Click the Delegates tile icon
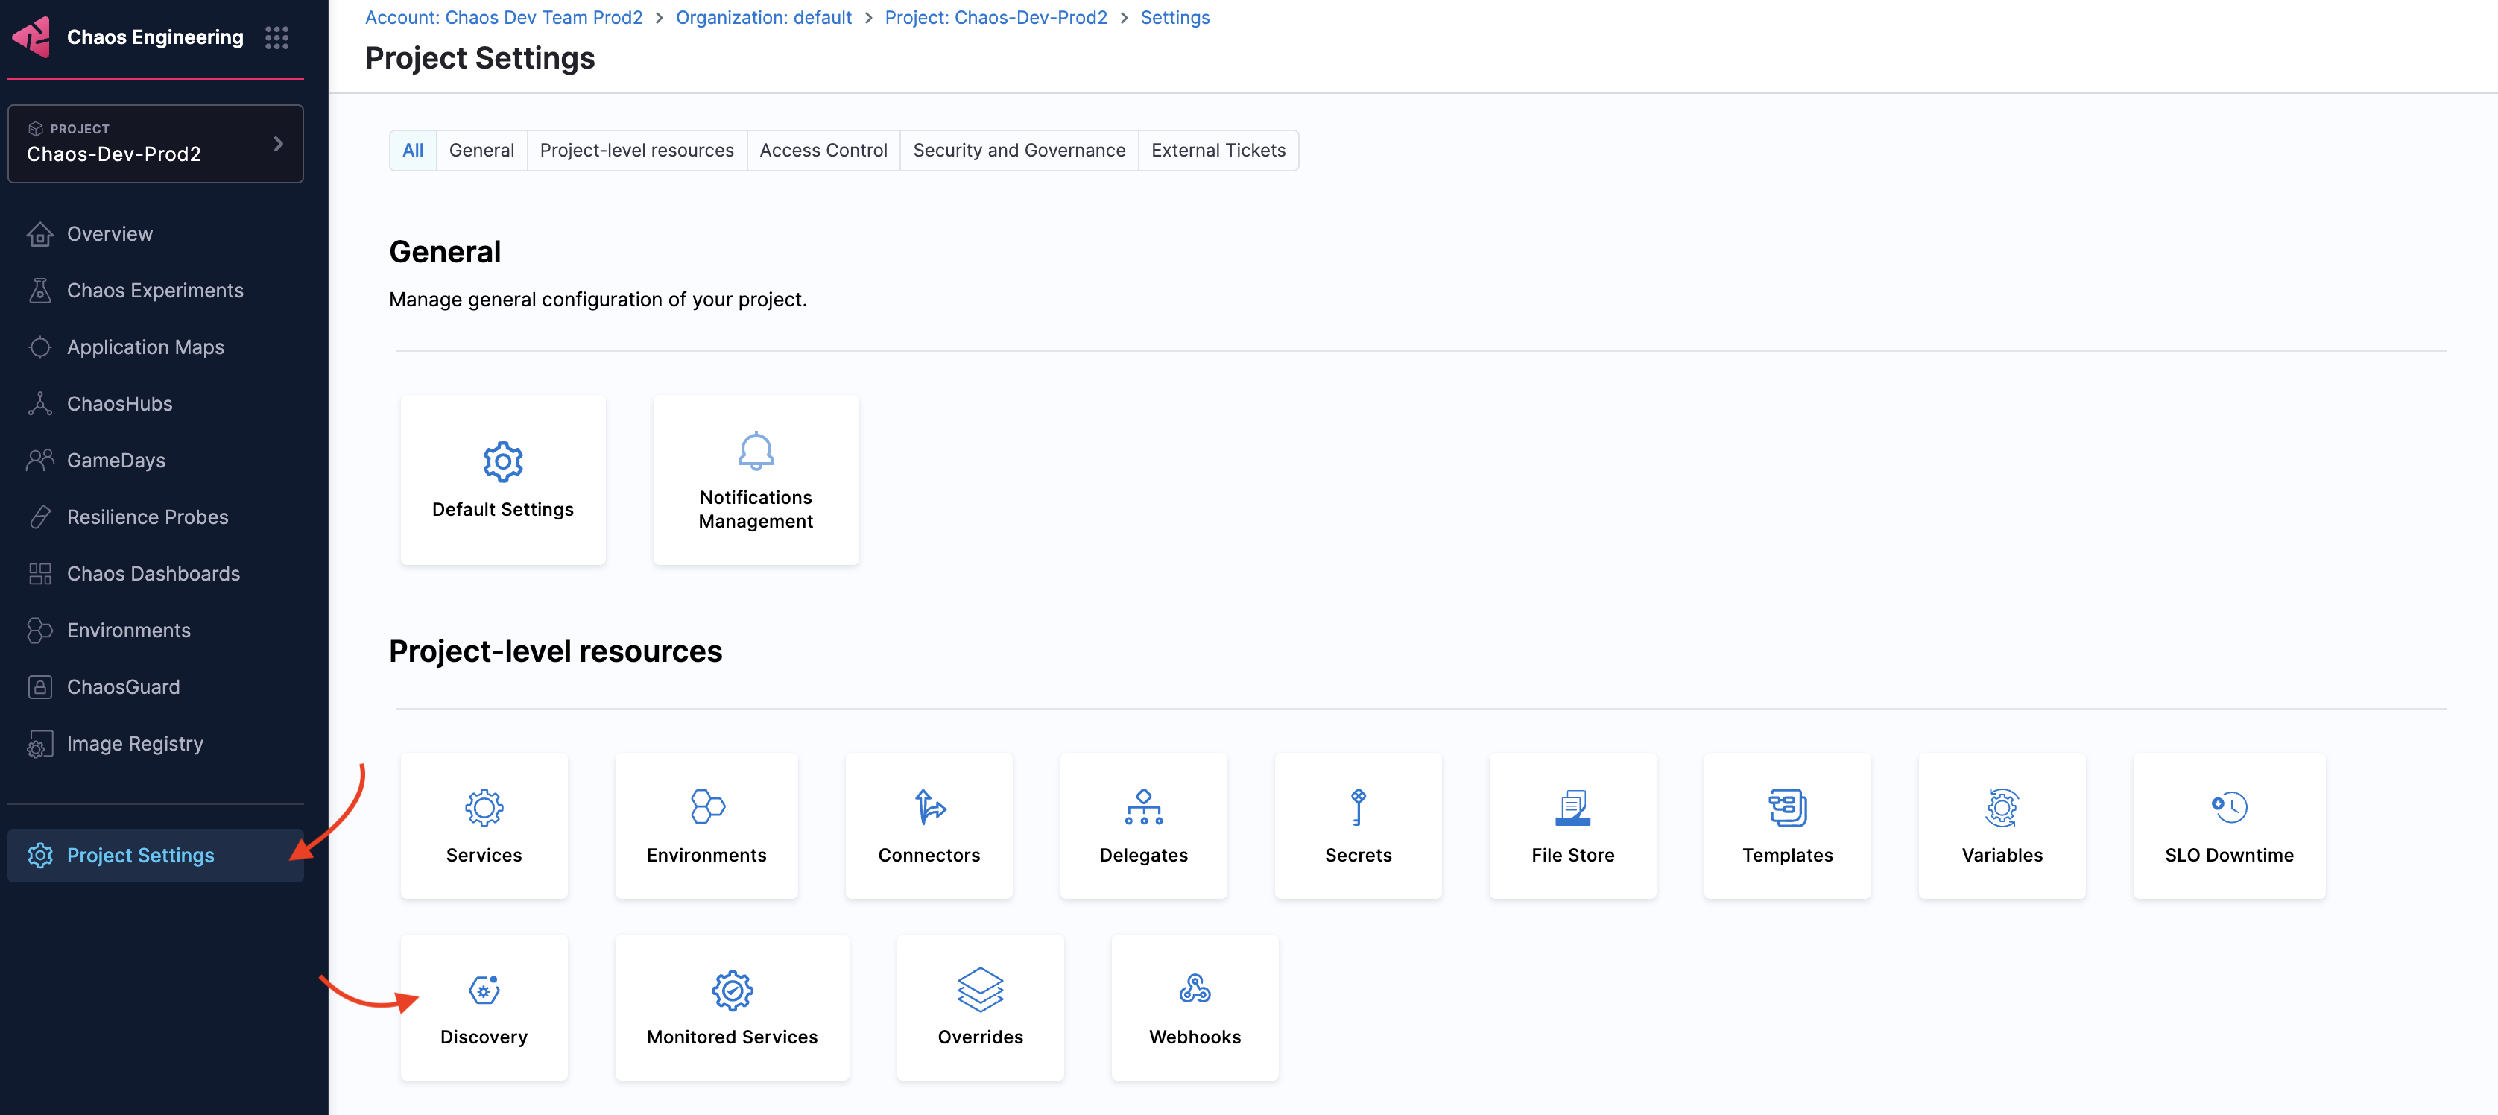The image size is (2498, 1115). click(1143, 806)
